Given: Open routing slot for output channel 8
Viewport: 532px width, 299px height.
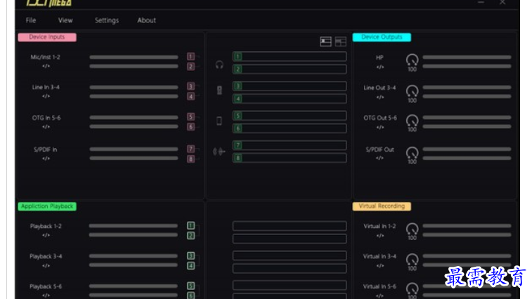Looking at the screenshot, I should (290, 158).
